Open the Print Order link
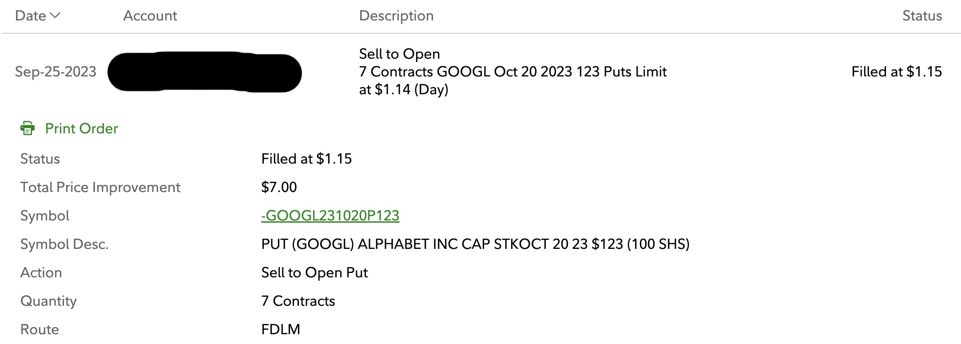 [82, 128]
